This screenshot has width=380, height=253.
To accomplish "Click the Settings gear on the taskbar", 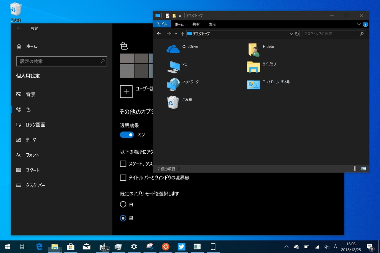I will [134, 246].
